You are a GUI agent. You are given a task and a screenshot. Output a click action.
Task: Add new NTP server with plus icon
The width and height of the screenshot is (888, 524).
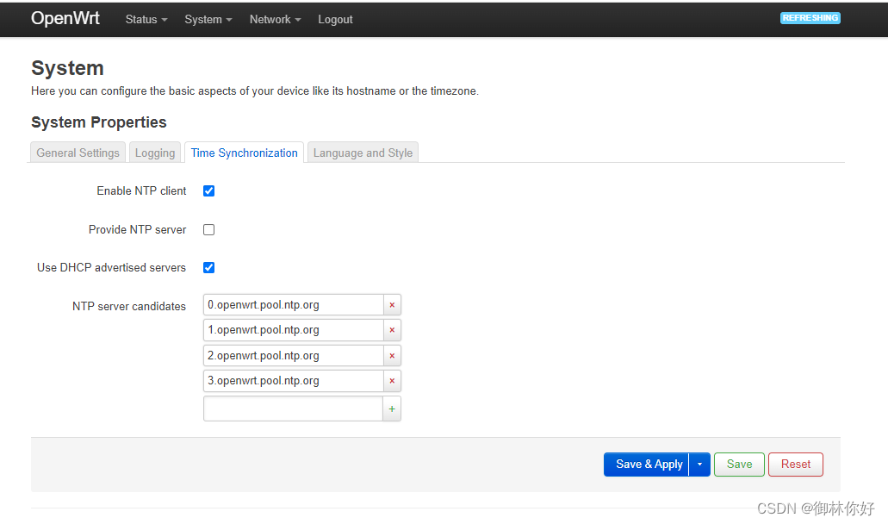pyautogui.click(x=392, y=409)
